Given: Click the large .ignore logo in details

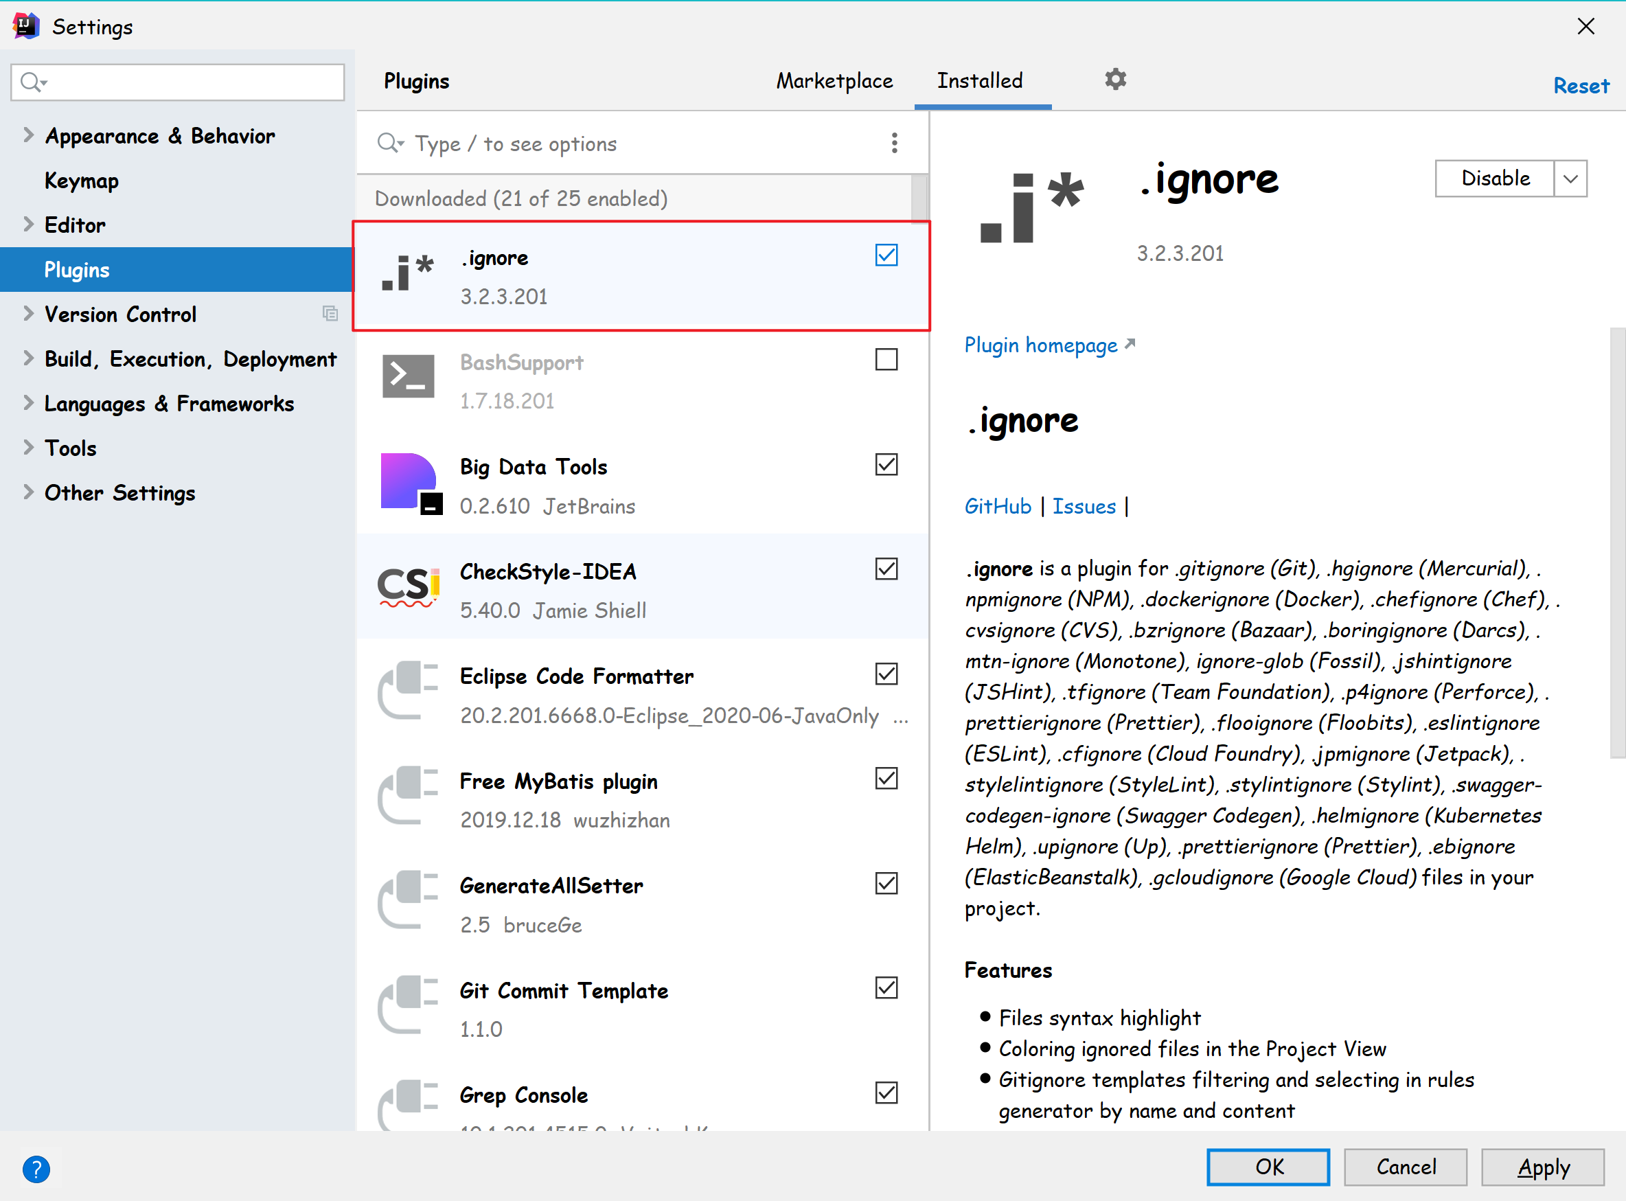Looking at the screenshot, I should 1031,208.
